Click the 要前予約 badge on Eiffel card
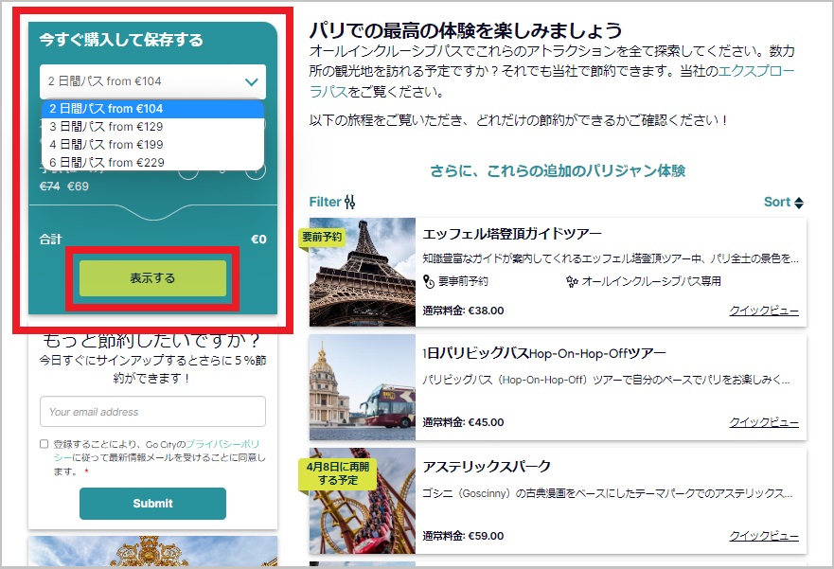The height and width of the screenshot is (569, 834). click(322, 237)
